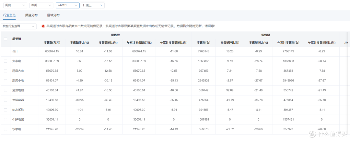Click the 零售额同比(%) column header
Image resolution: width=350 pixels, height=141 pixels.
pos(108,43)
